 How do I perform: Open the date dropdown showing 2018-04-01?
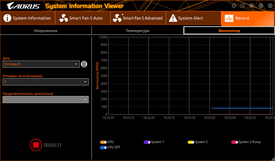(41, 64)
